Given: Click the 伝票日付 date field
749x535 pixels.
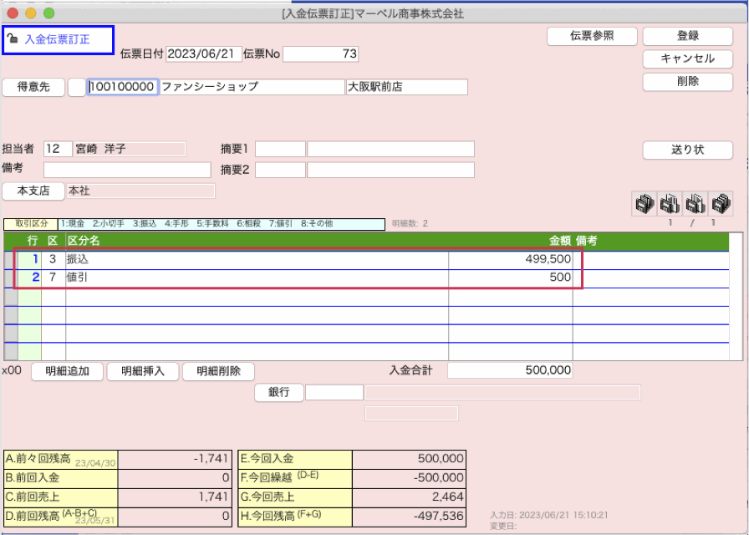Looking at the screenshot, I should [203, 53].
